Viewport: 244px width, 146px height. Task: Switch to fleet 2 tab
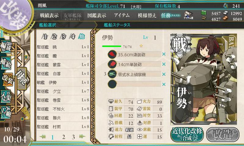point(54,37)
